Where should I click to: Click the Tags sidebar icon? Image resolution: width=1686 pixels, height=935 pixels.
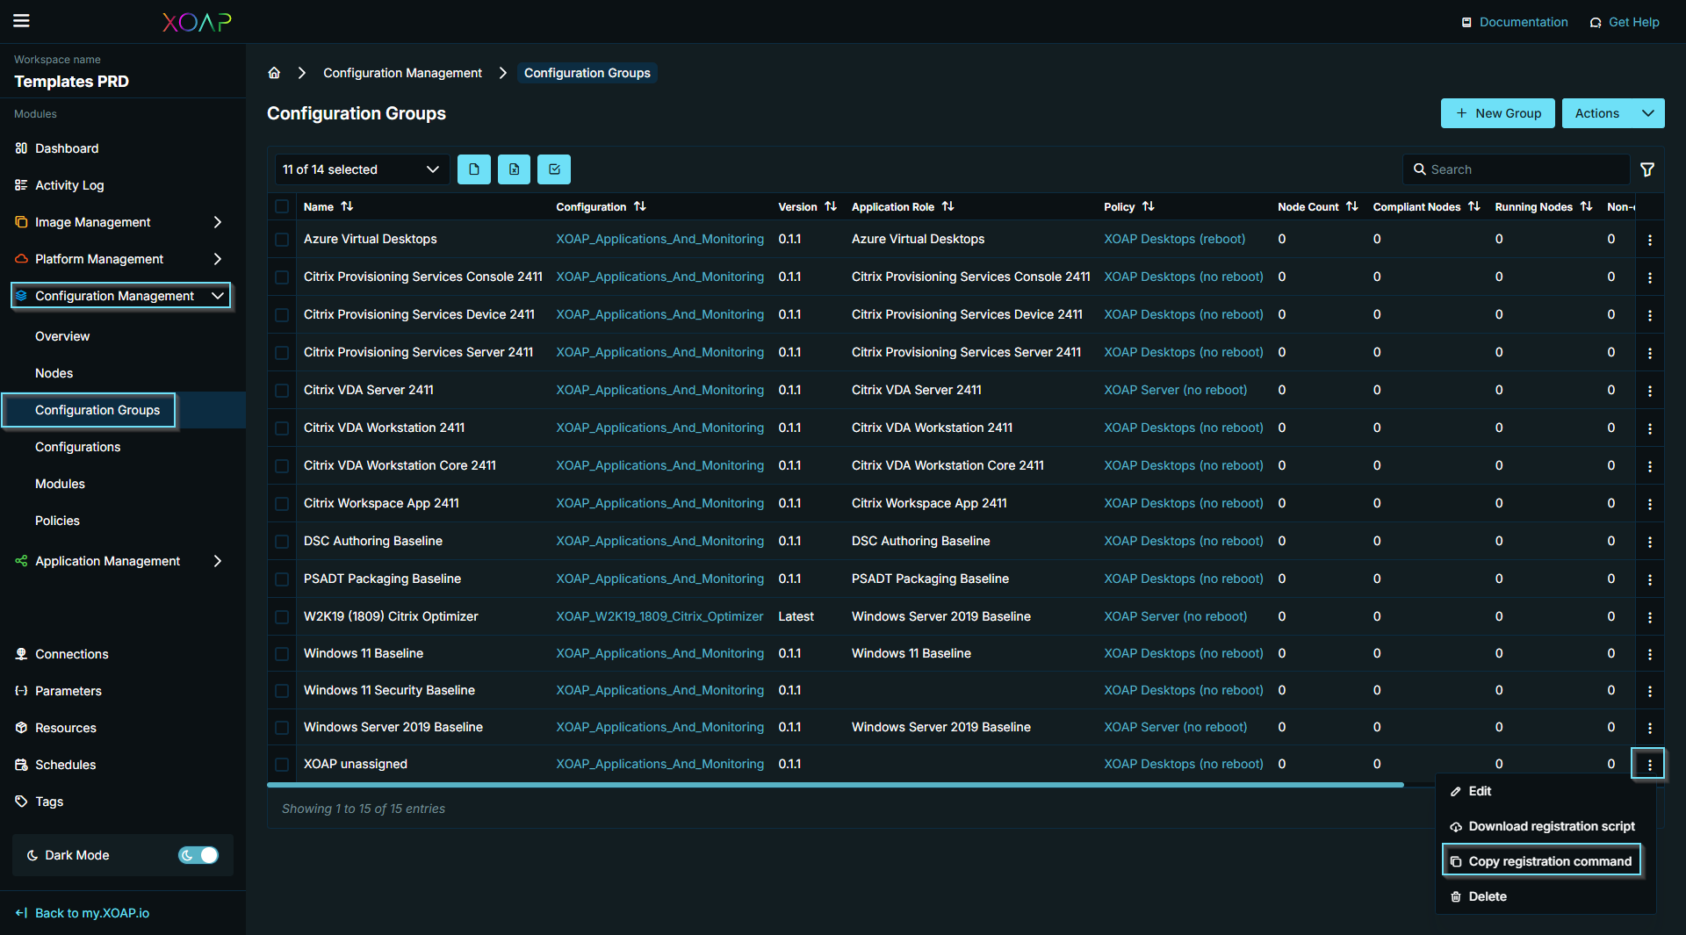click(20, 801)
